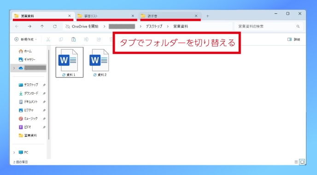The height and width of the screenshot is (175, 317).
Task: Click the 2 個の項目 status text
Action: 21,162
